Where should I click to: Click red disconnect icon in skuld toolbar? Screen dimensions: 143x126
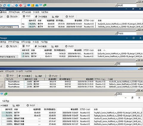click(21, 5)
